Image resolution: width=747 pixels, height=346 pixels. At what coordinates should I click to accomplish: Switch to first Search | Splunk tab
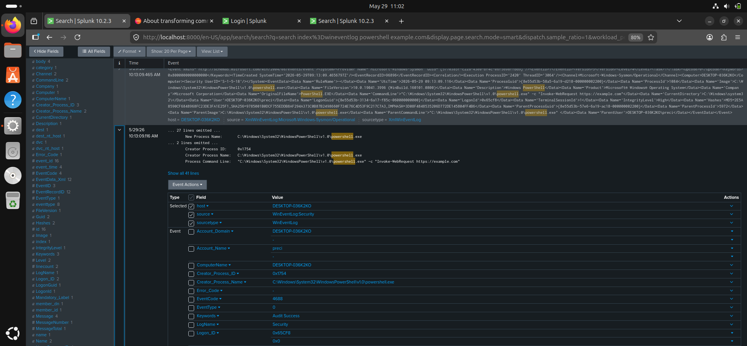point(87,21)
